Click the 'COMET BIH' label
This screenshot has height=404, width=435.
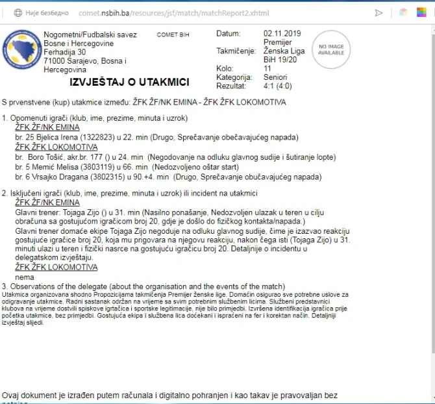tap(173, 34)
